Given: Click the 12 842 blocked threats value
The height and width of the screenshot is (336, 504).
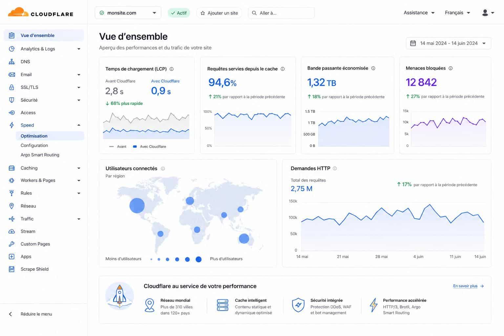Looking at the screenshot, I should (421, 82).
